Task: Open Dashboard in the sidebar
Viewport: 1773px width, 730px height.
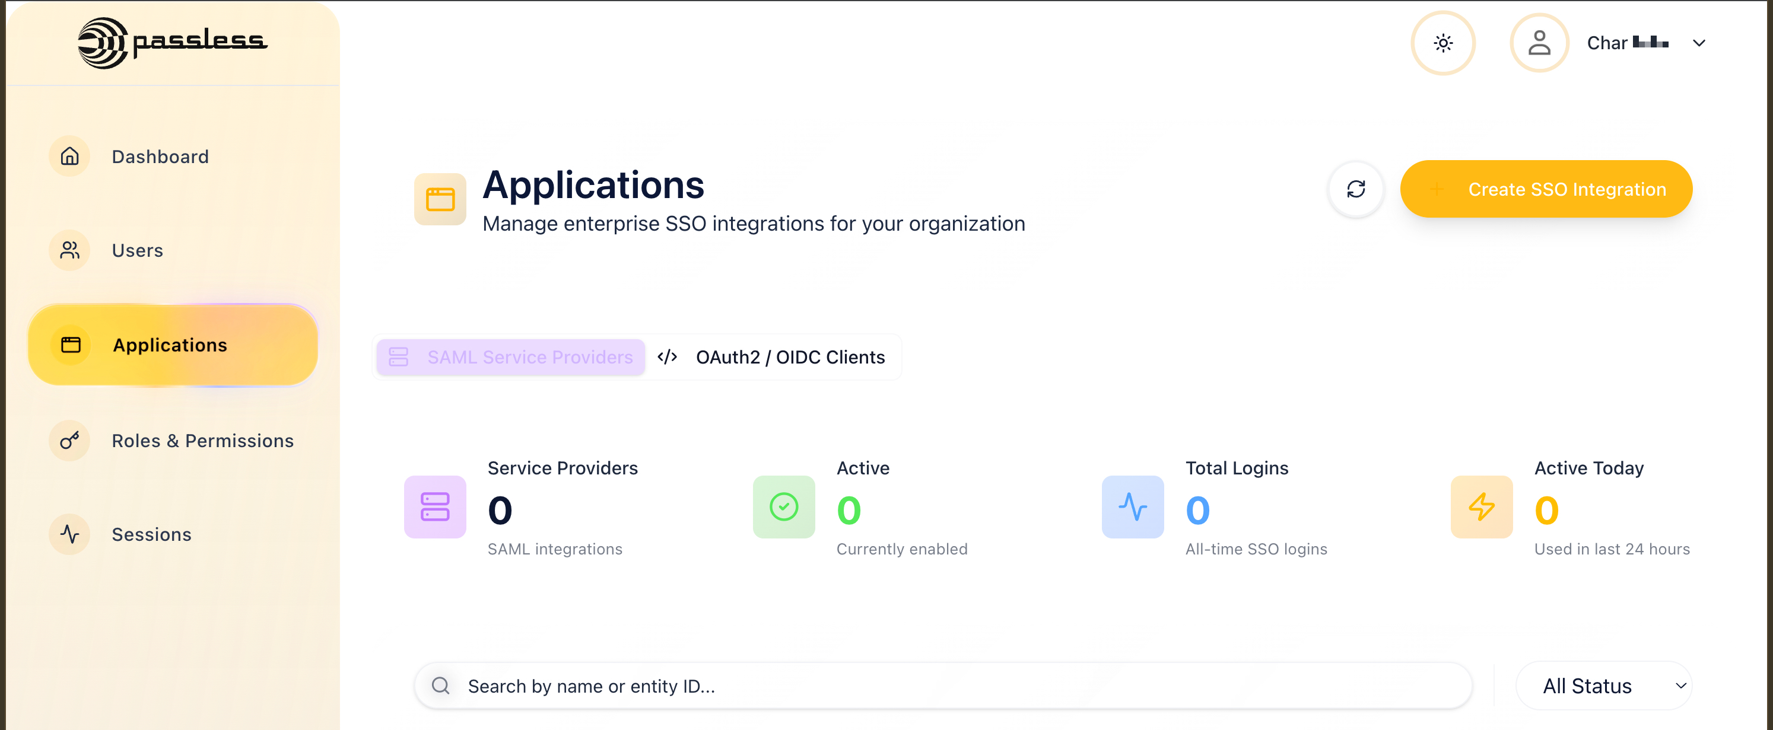Action: point(172,156)
